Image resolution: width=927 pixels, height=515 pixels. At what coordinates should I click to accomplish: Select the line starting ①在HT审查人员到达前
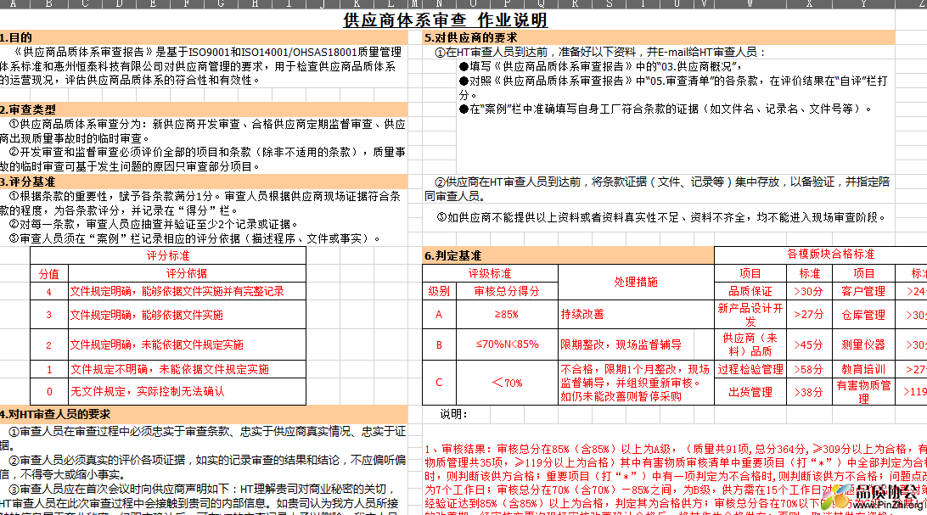pos(601,52)
